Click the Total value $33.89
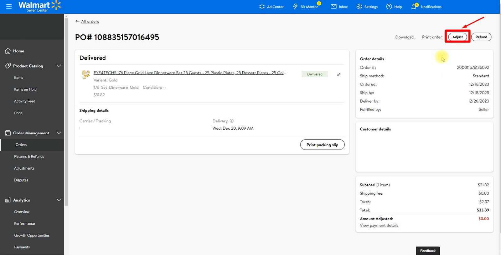Viewport: 501px width, 255px height. click(483, 210)
